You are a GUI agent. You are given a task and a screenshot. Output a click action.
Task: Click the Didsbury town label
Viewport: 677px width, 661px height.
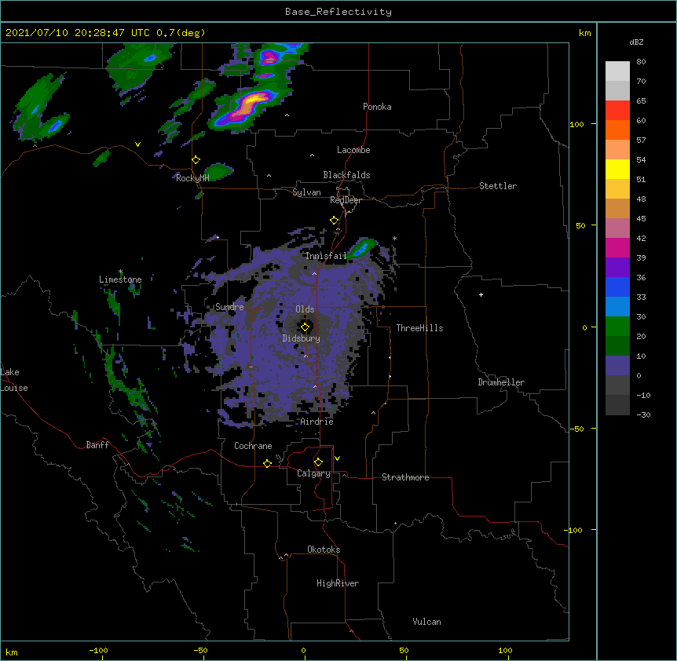tap(302, 338)
